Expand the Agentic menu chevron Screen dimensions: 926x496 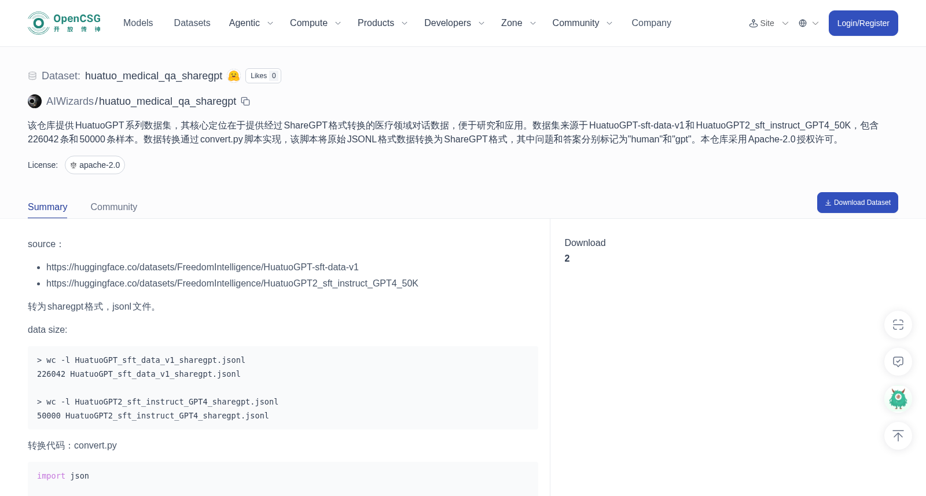coord(270,23)
